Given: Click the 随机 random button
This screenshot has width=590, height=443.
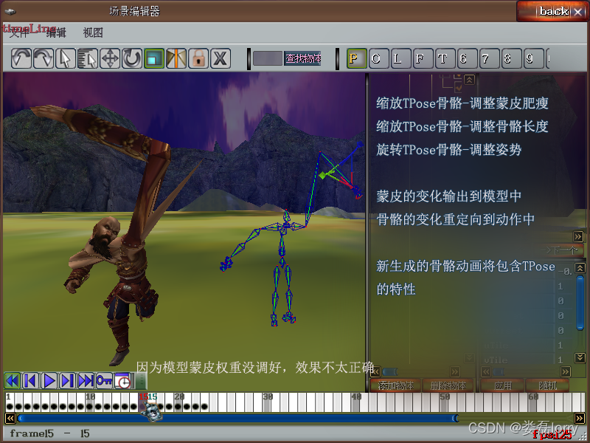Looking at the screenshot, I should [547, 385].
